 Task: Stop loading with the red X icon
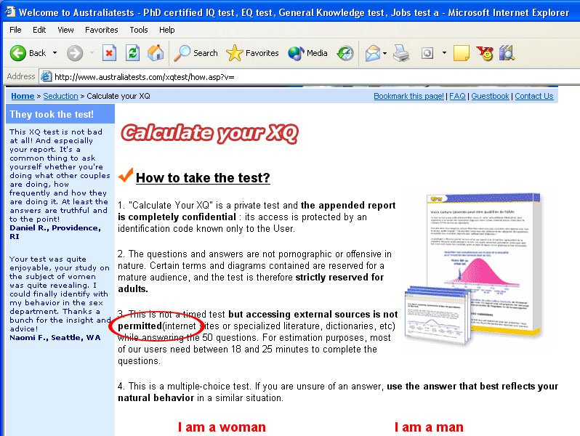point(109,53)
